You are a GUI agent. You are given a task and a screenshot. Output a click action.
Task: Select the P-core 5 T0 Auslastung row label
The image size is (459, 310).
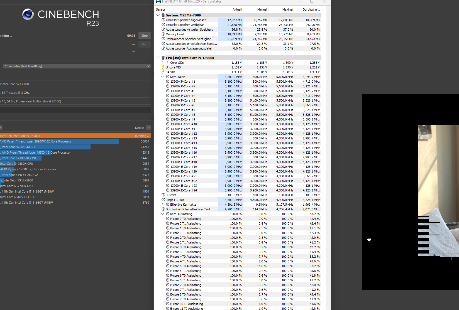(x=185, y=266)
